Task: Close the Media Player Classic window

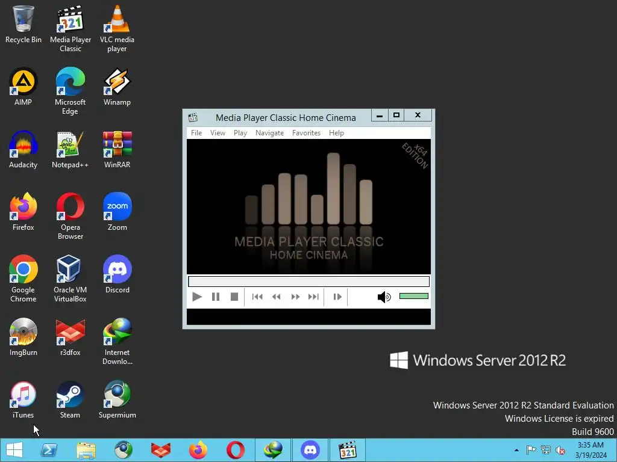Action: (x=418, y=115)
